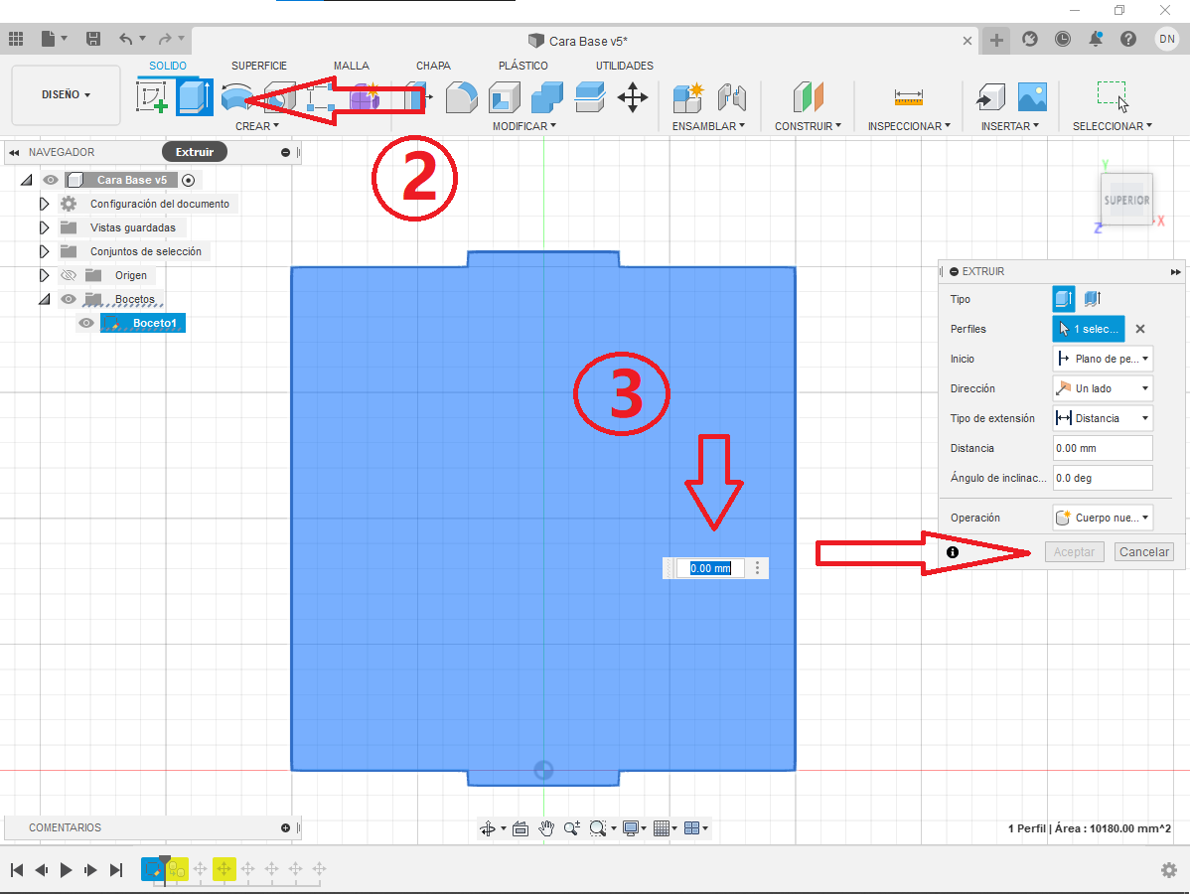This screenshot has width=1190, height=894.
Task: Click the Undo arrow
Action: pos(126,39)
